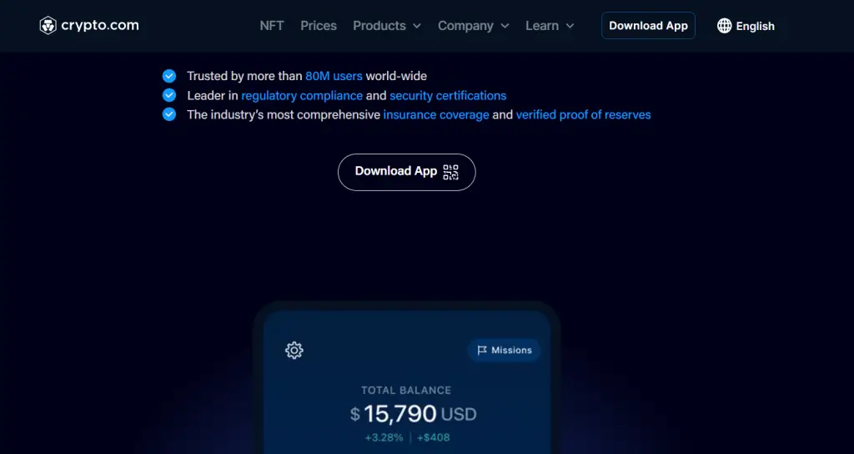Expand the Company dropdown menu
Screen dimensions: 854x454
473,26
